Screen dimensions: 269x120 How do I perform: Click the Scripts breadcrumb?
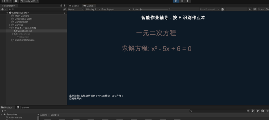coord(54,115)
